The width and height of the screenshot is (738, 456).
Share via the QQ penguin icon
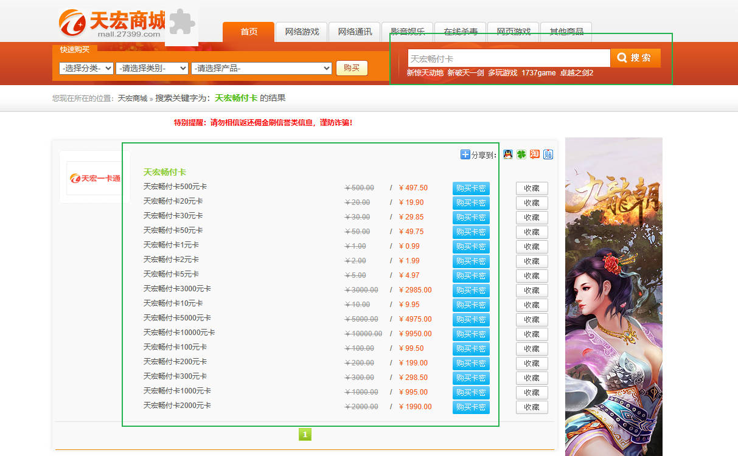pyautogui.click(x=508, y=154)
